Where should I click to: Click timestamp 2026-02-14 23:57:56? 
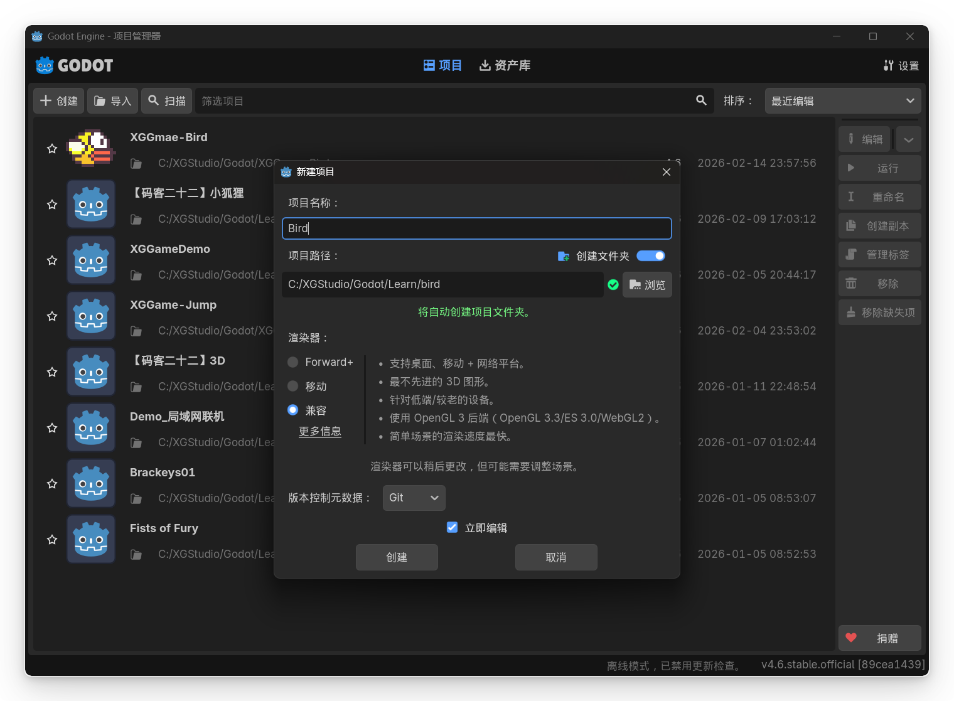[757, 163]
